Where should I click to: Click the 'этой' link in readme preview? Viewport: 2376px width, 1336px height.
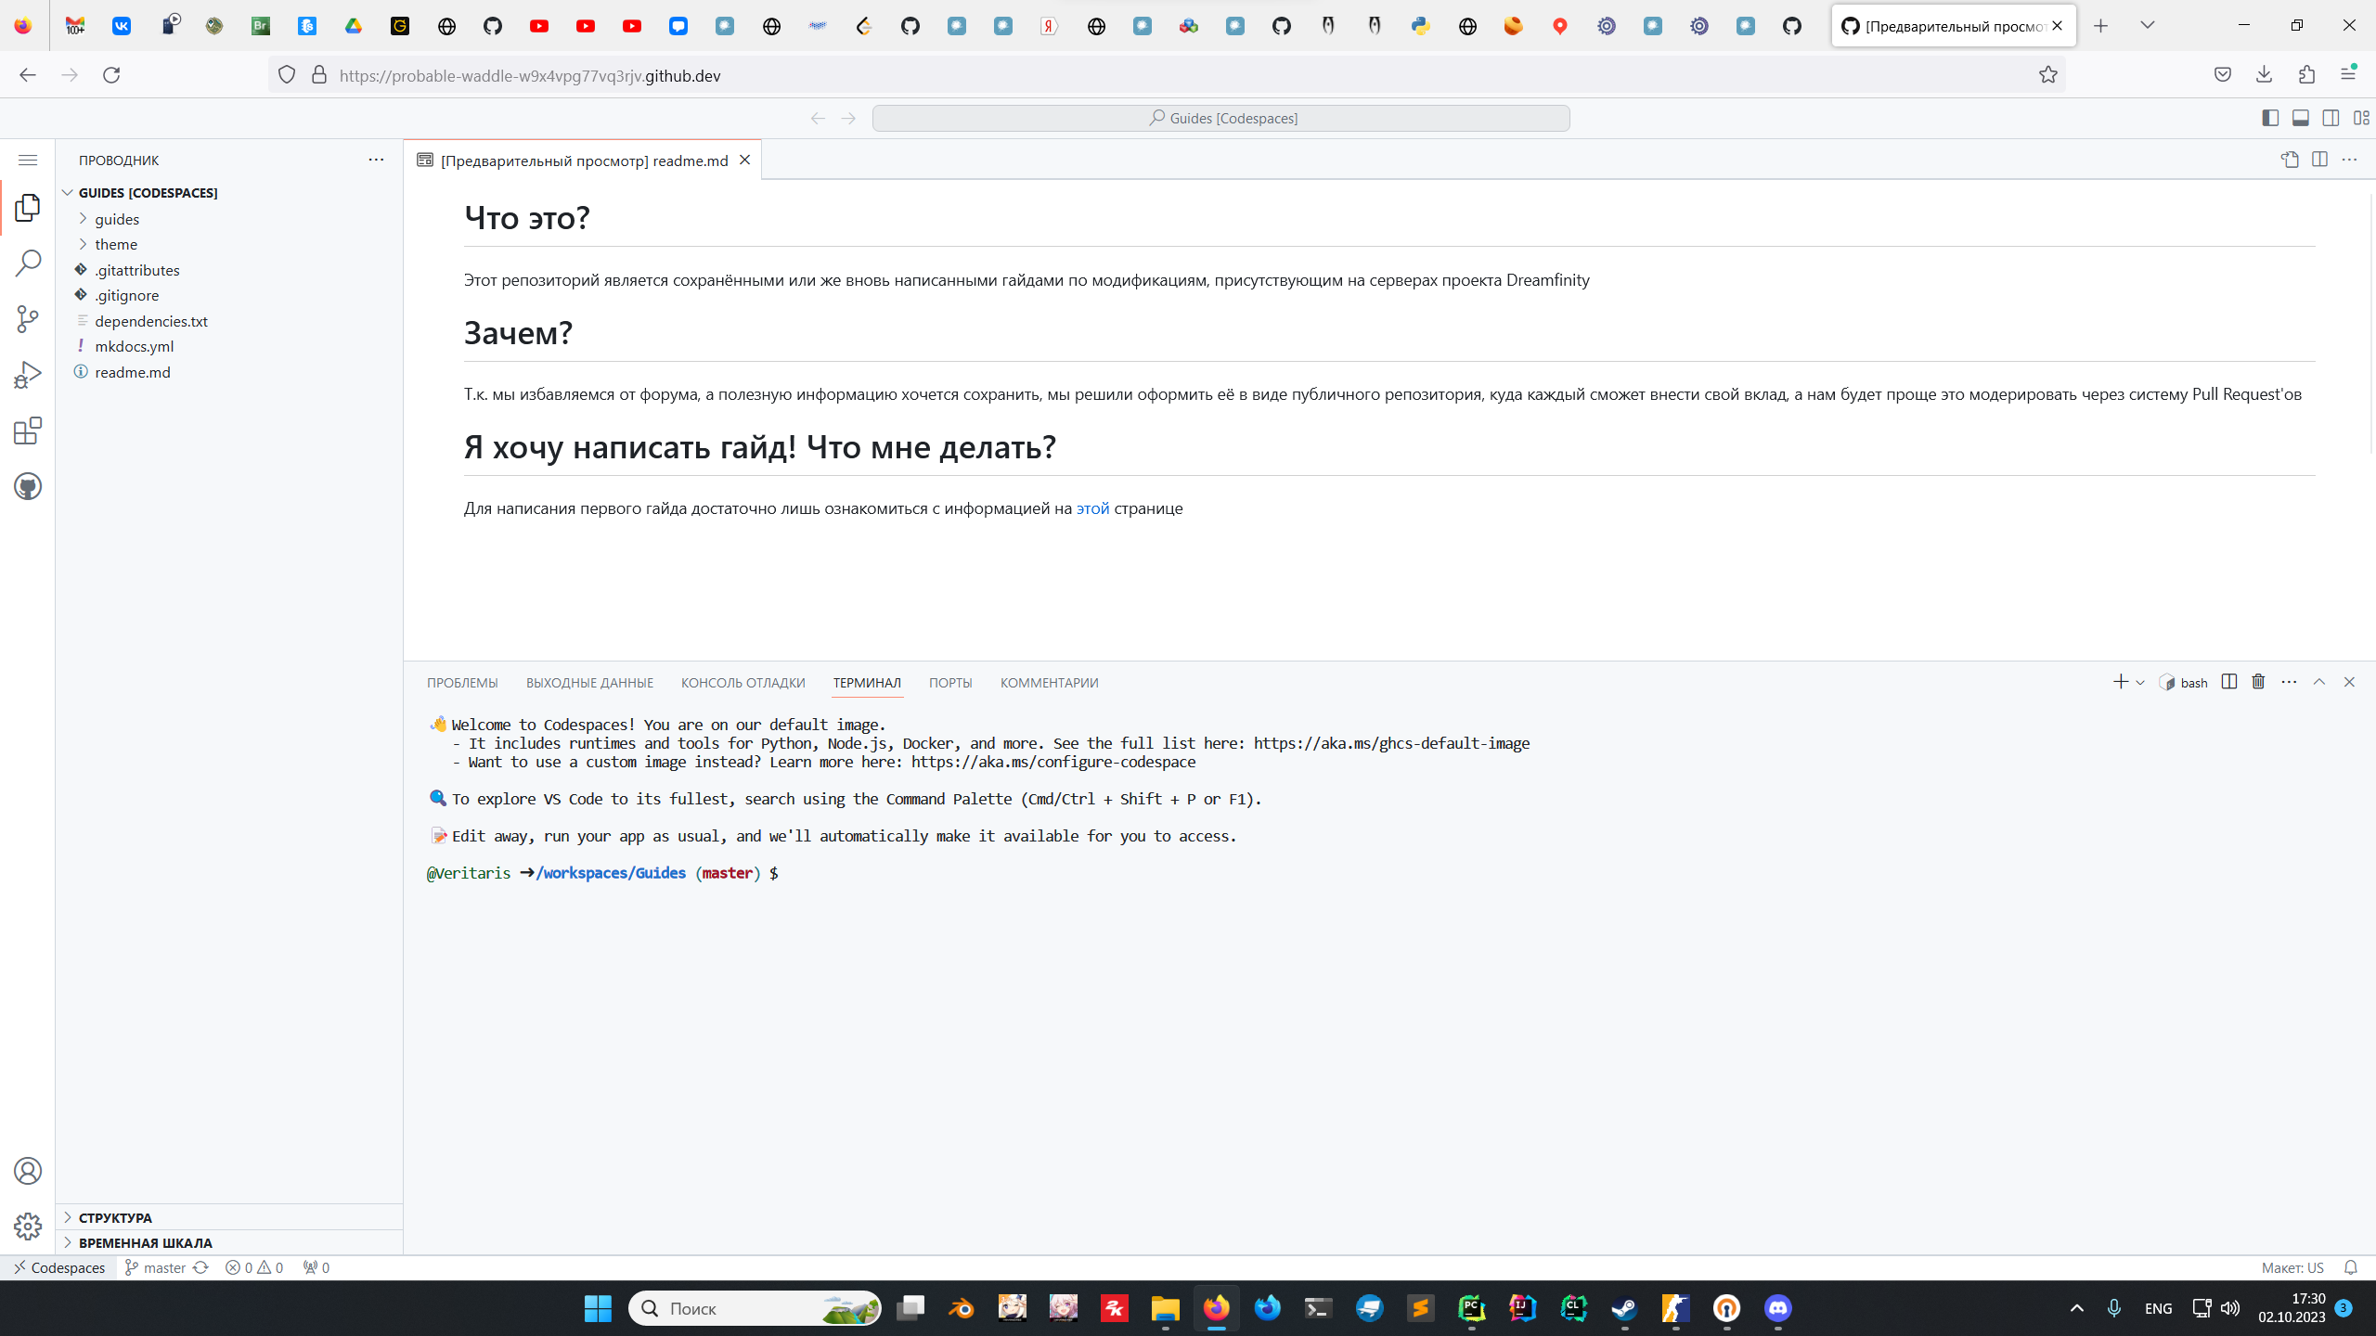pyautogui.click(x=1092, y=508)
